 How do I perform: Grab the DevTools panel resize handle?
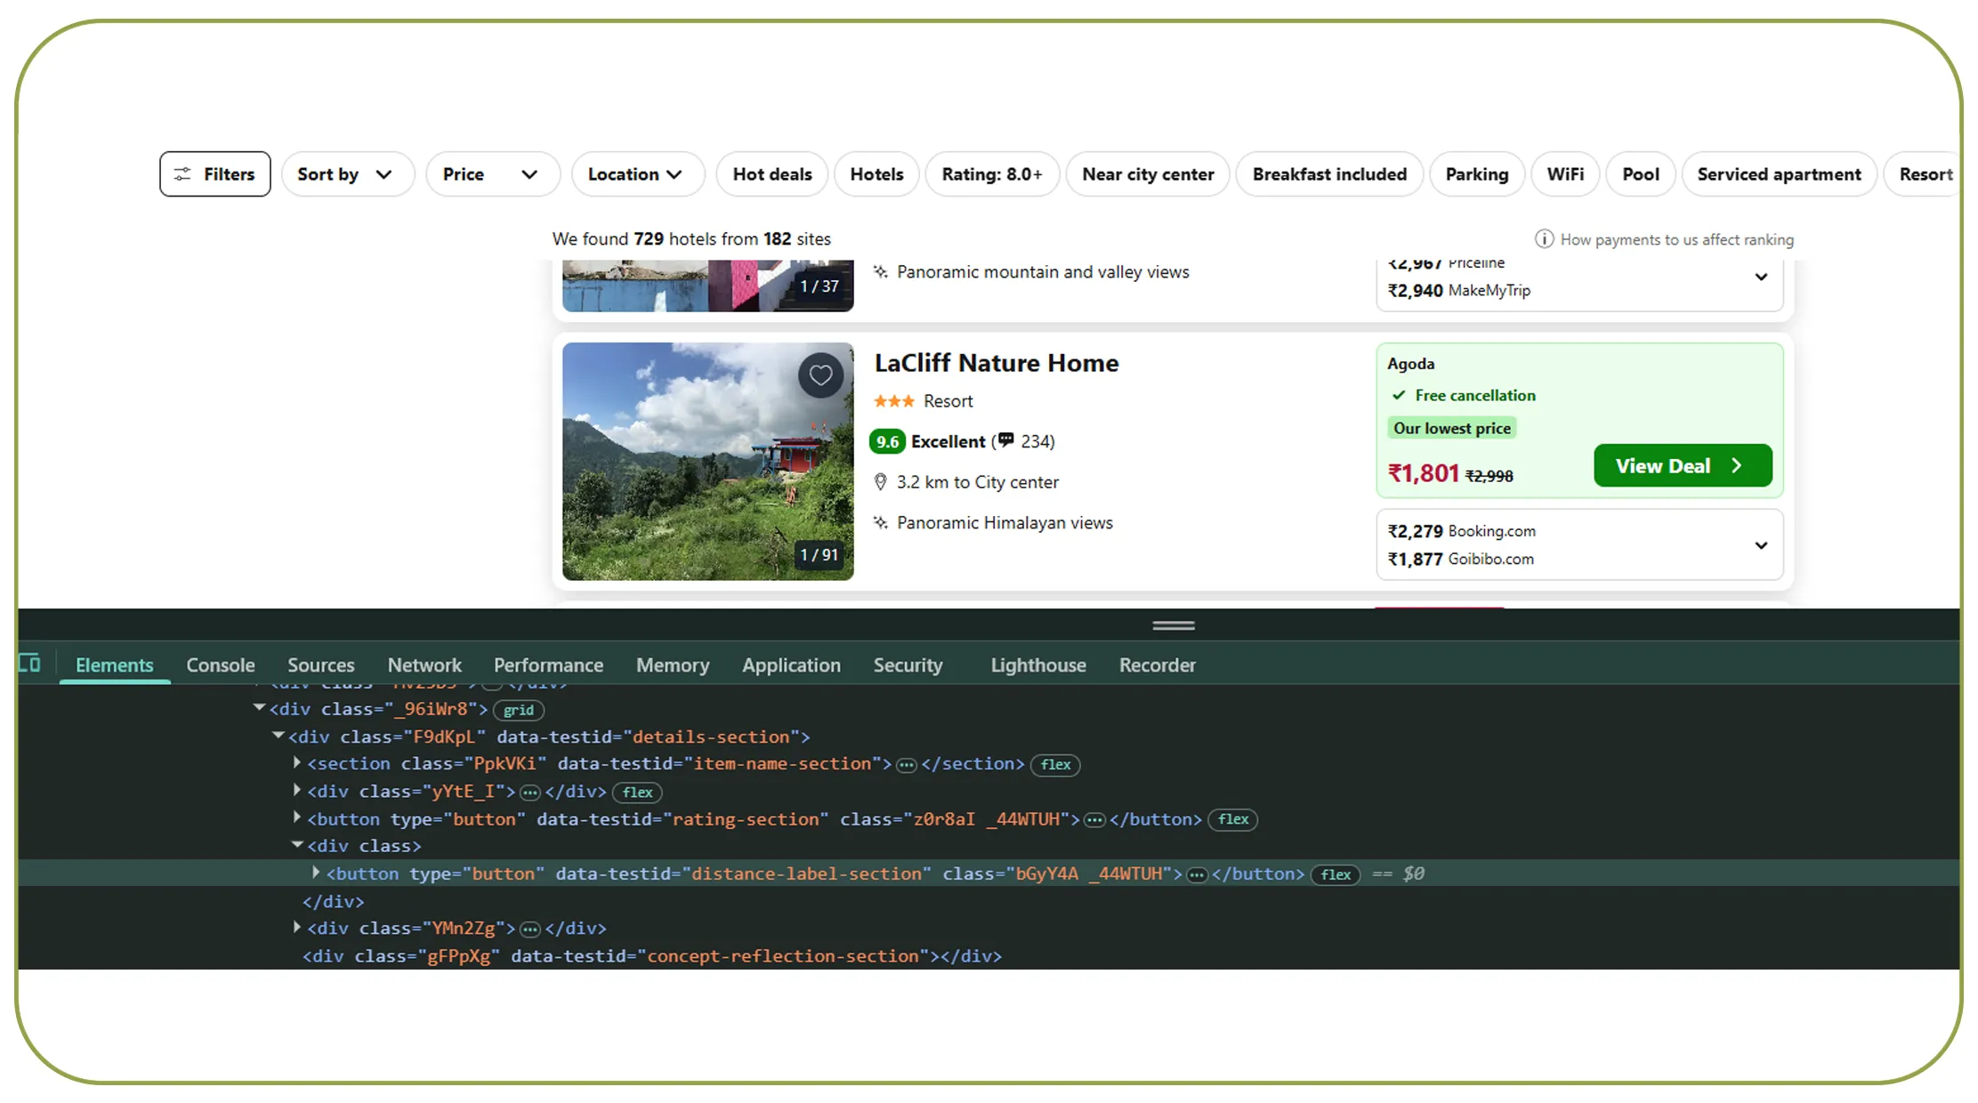[1173, 625]
